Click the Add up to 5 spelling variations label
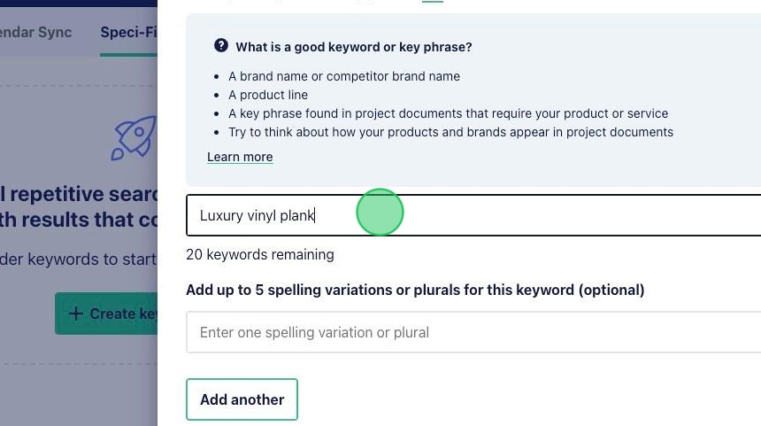The width and height of the screenshot is (761, 426). [x=415, y=290]
